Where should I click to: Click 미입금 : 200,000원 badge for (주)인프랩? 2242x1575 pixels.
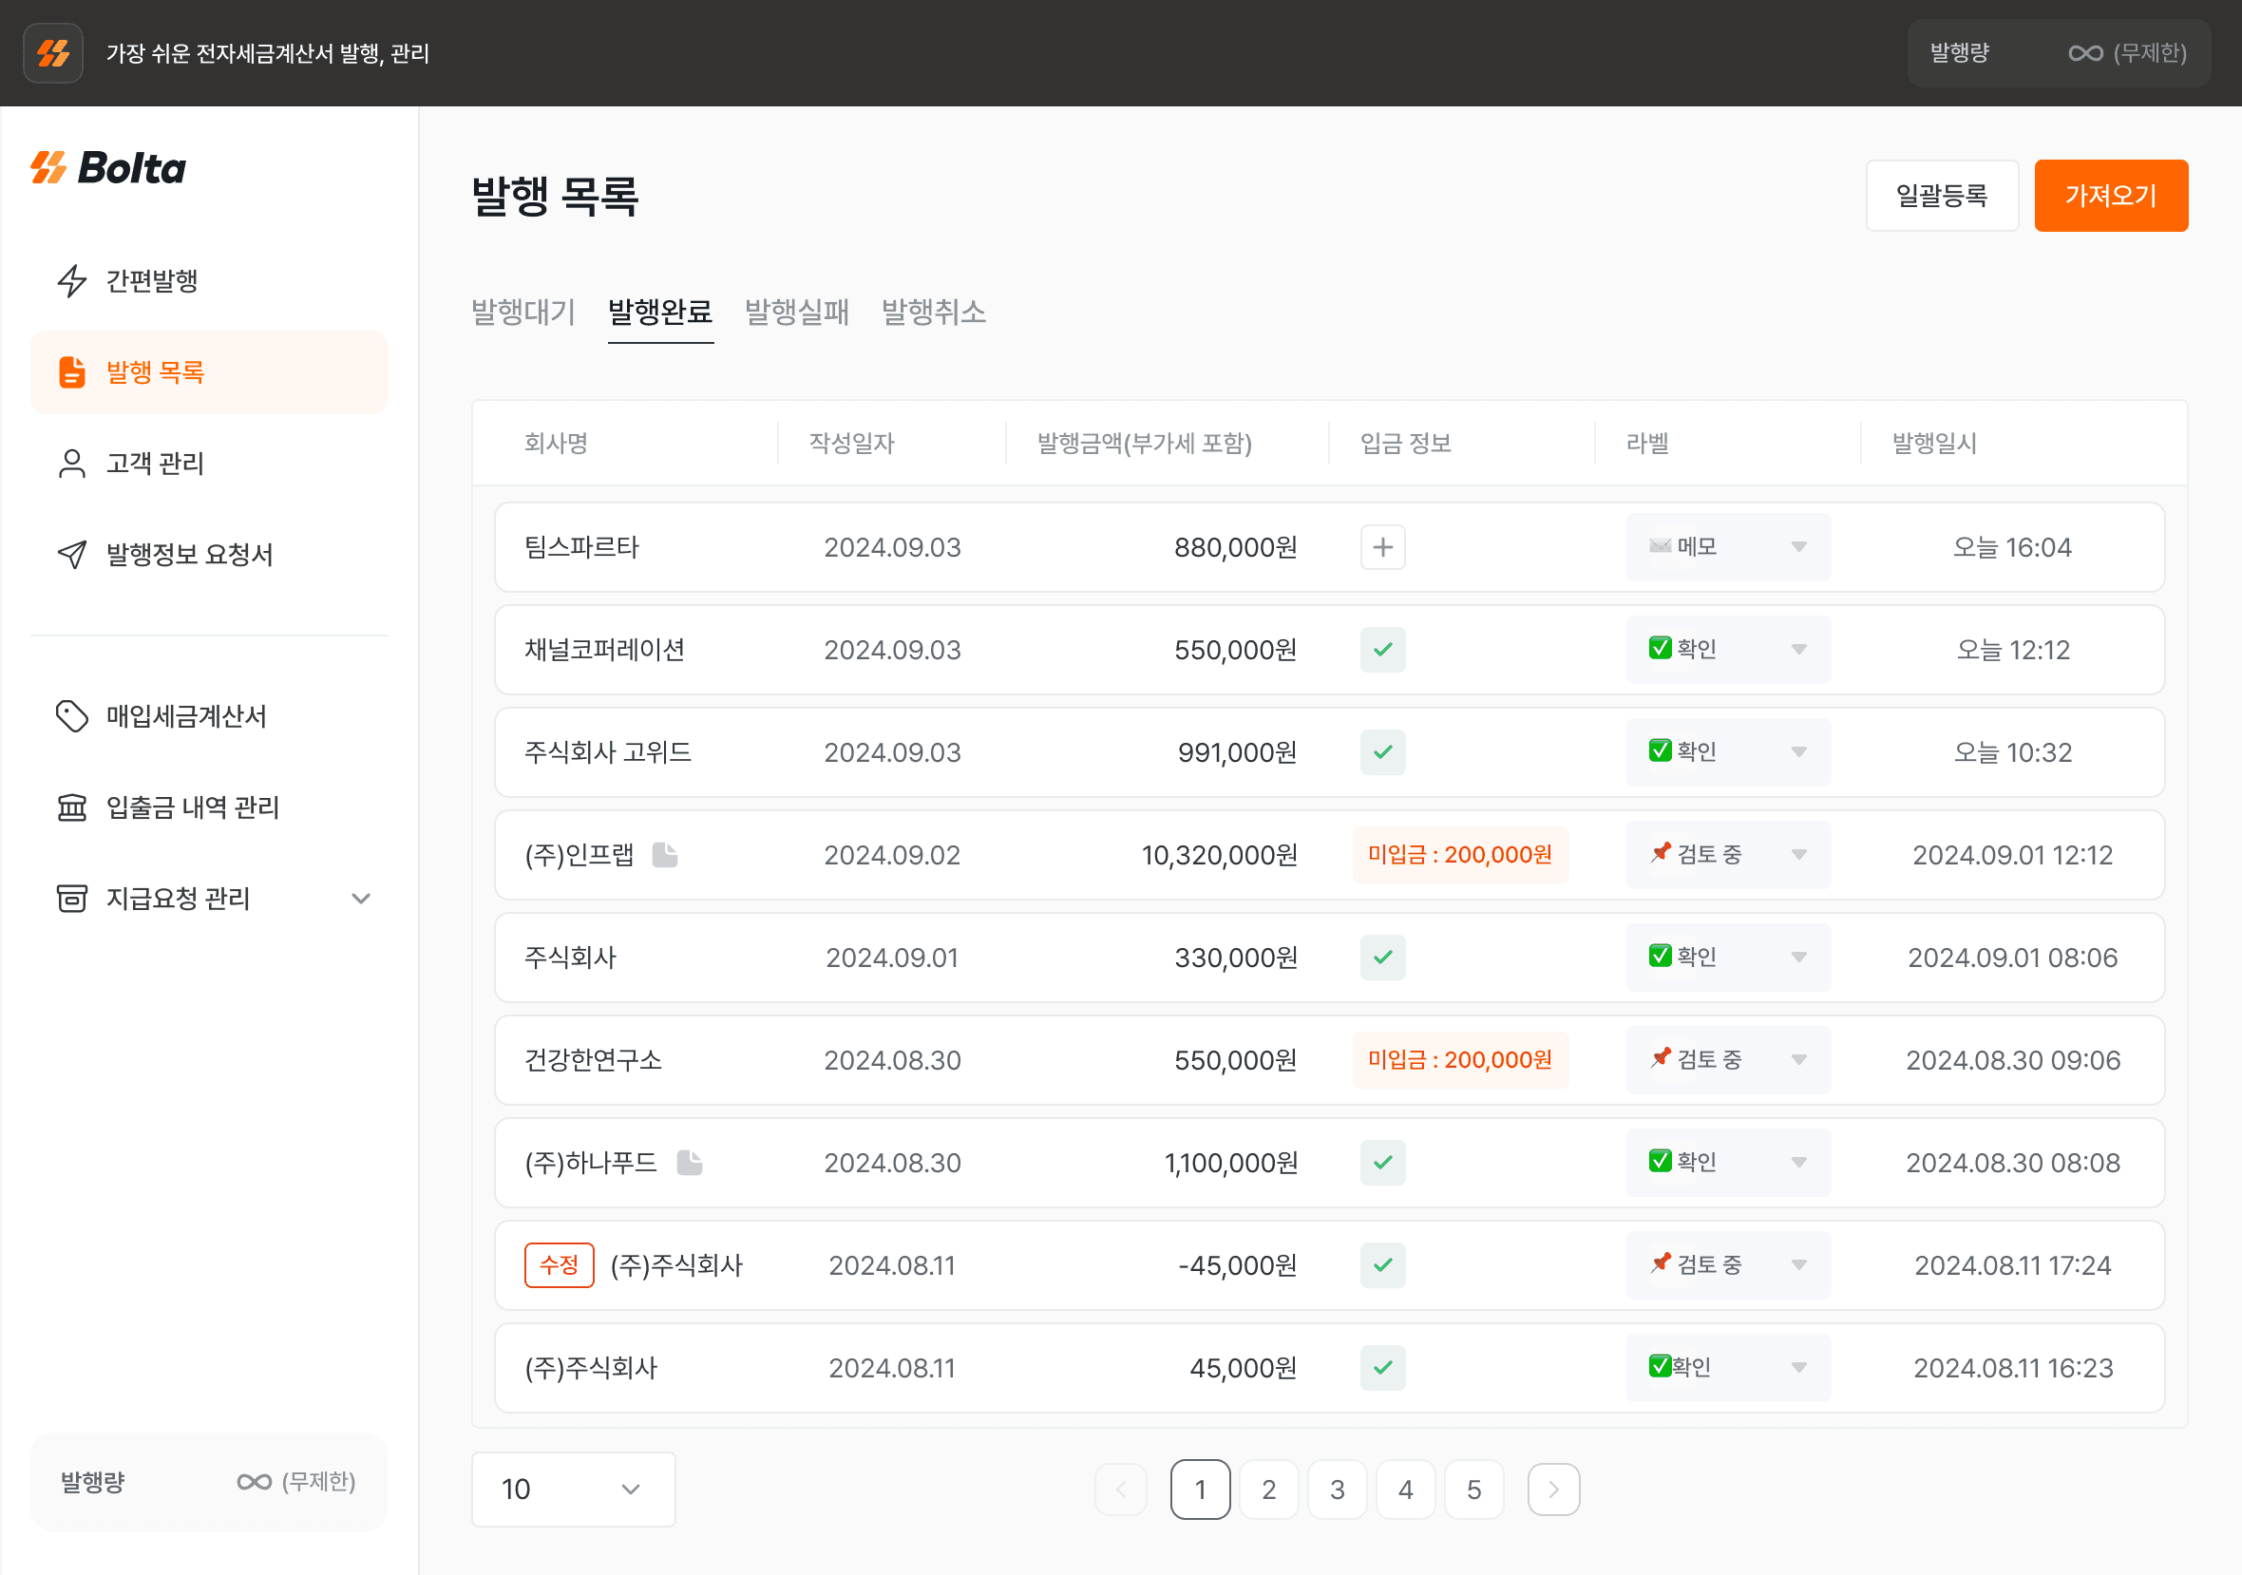1460,855
